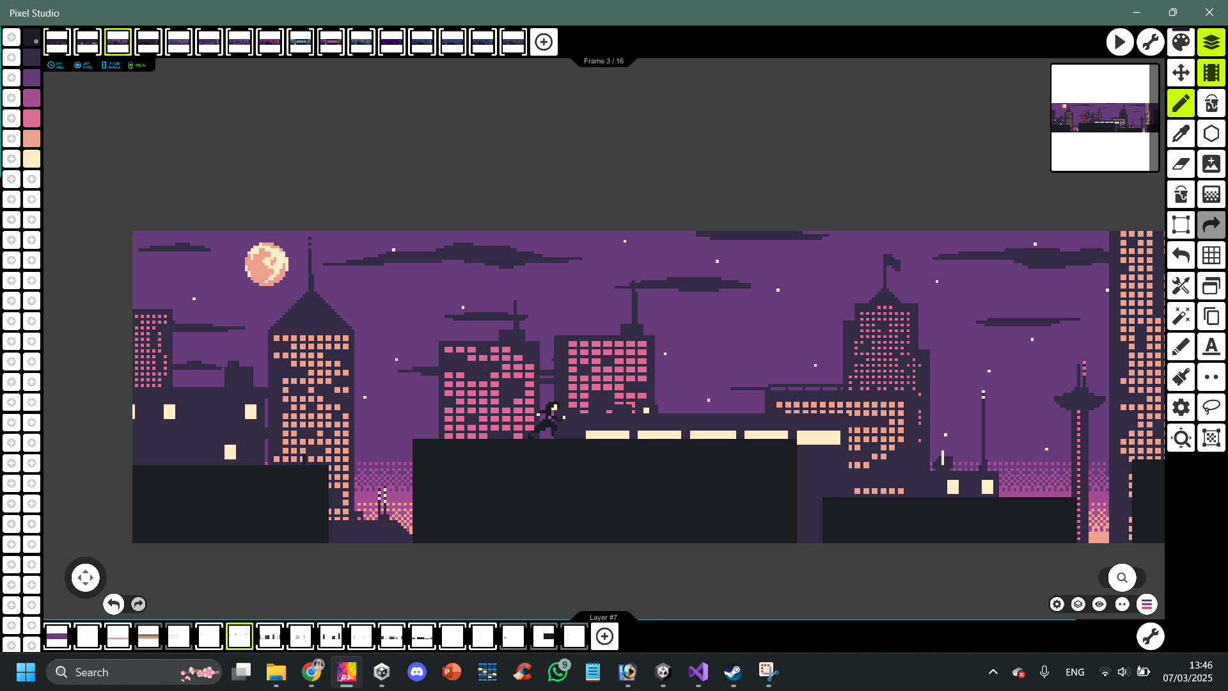The image size is (1228, 691).
Task: Activate the Magic Wand tool
Action: pos(1181,316)
